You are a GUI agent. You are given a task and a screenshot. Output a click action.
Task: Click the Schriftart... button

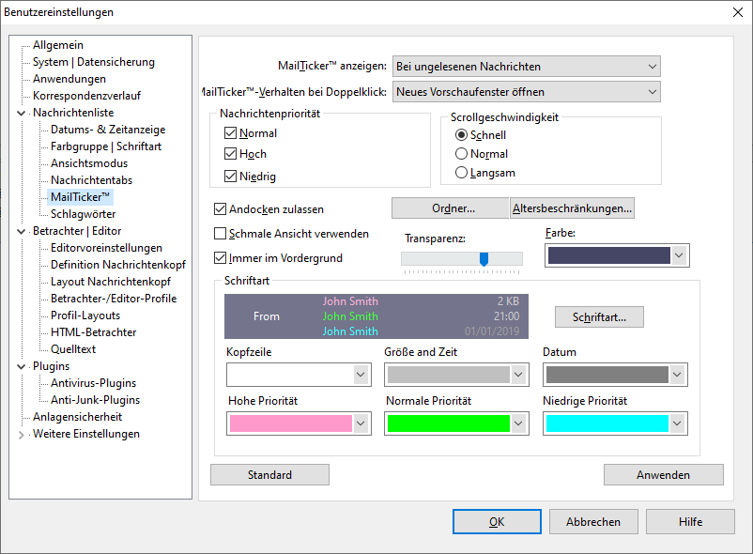[x=599, y=317]
